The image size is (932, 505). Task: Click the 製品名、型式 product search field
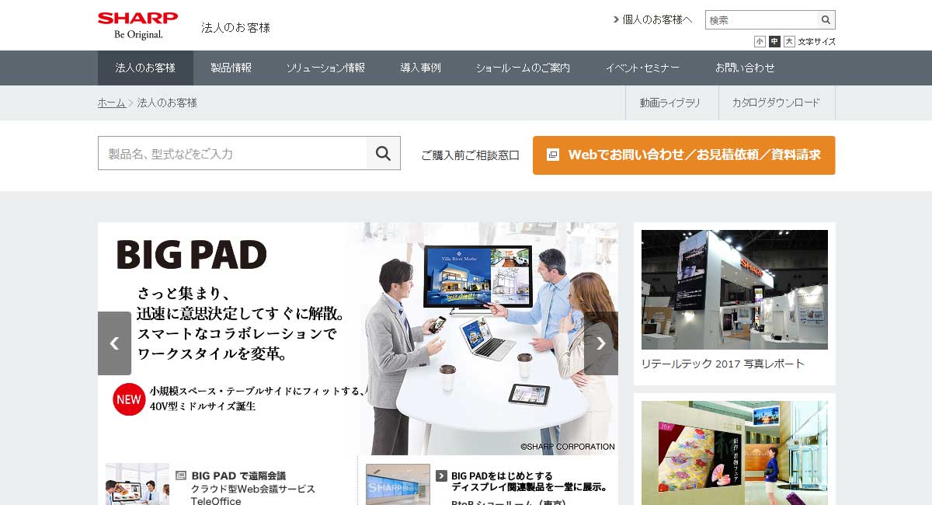click(x=232, y=153)
